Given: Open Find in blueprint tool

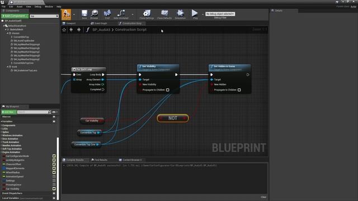Looking at the screenshot, I should coord(107,14).
